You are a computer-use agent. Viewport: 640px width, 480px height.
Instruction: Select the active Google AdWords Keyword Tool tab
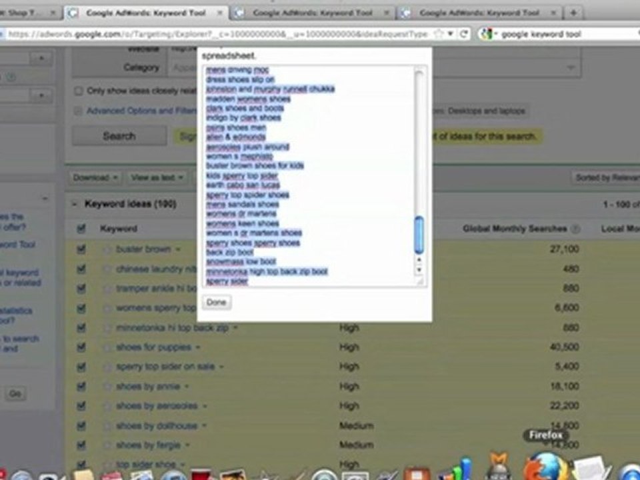pyautogui.click(x=146, y=13)
